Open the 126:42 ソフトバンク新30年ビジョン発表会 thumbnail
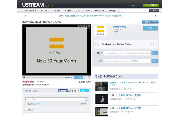The height and width of the screenshot is (117, 179). tap(102, 99)
